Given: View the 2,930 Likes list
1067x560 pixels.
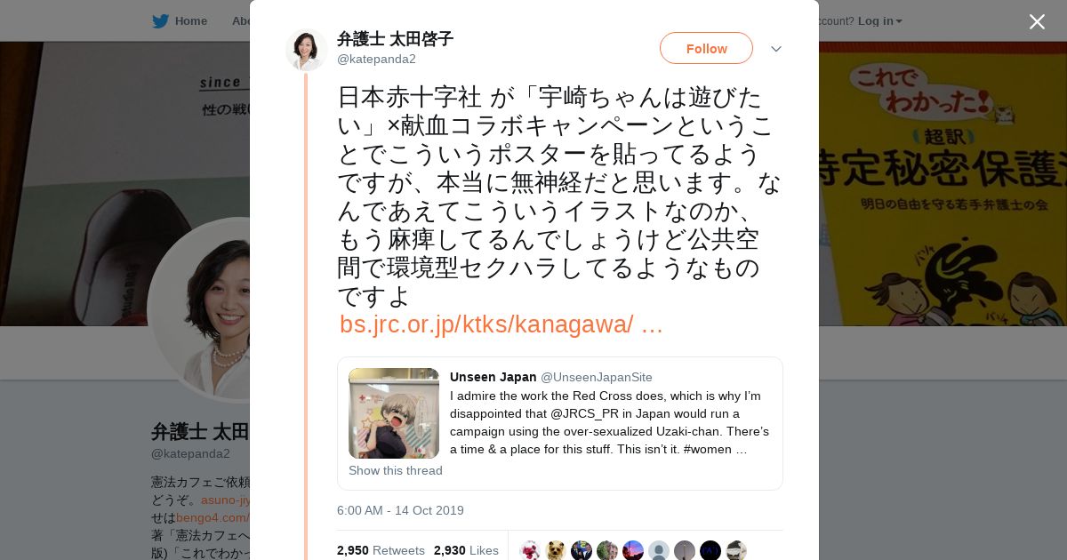Looking at the screenshot, I should [x=466, y=550].
